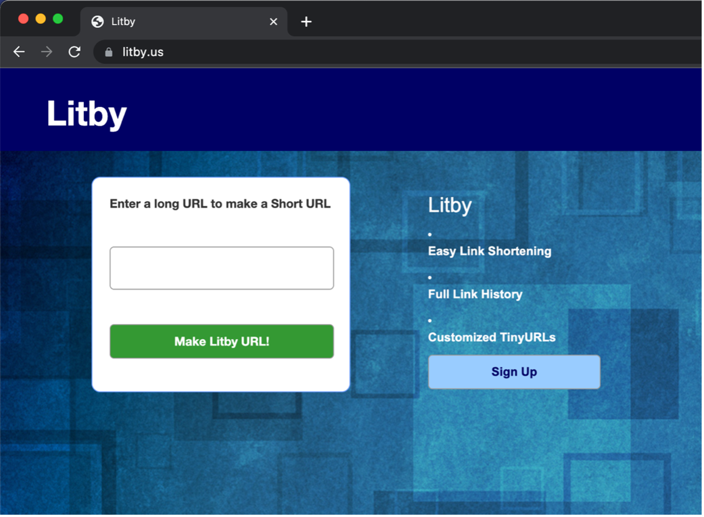Click the Litby header logo
The image size is (704, 517).
[86, 115]
